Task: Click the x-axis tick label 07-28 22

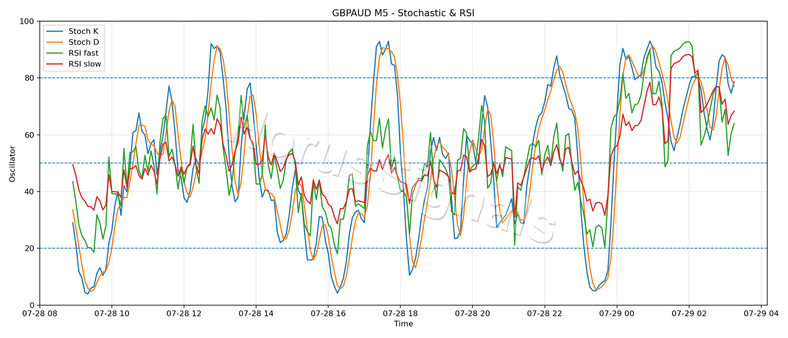Action: [x=545, y=313]
